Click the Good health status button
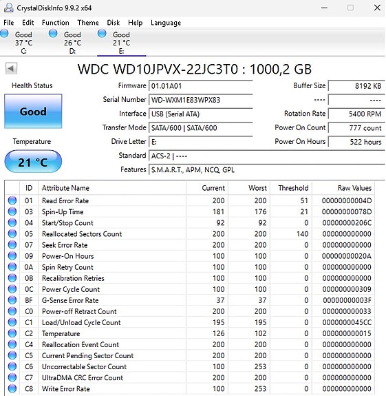 point(33,111)
